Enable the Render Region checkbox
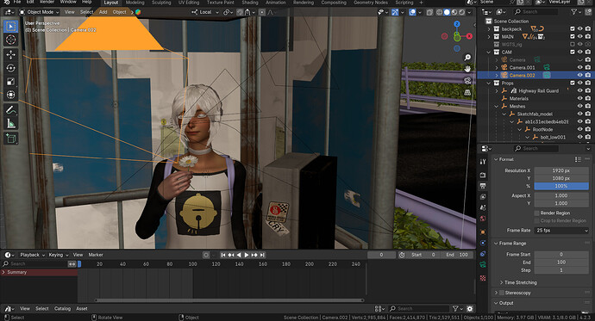Viewport: 595px width, 321px height. click(x=536, y=213)
